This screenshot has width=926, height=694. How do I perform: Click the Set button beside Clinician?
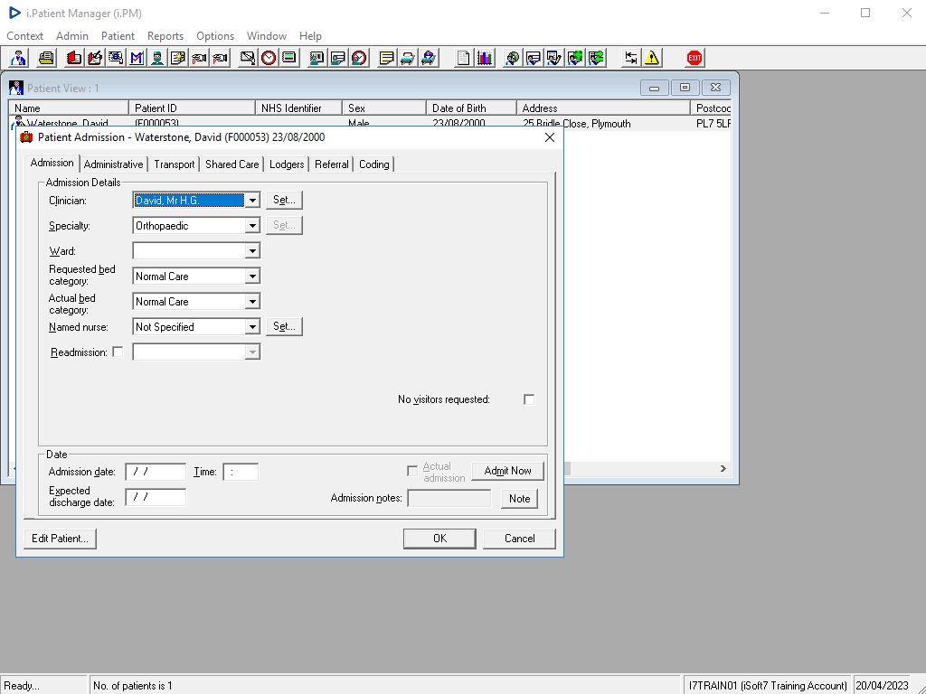click(x=284, y=200)
